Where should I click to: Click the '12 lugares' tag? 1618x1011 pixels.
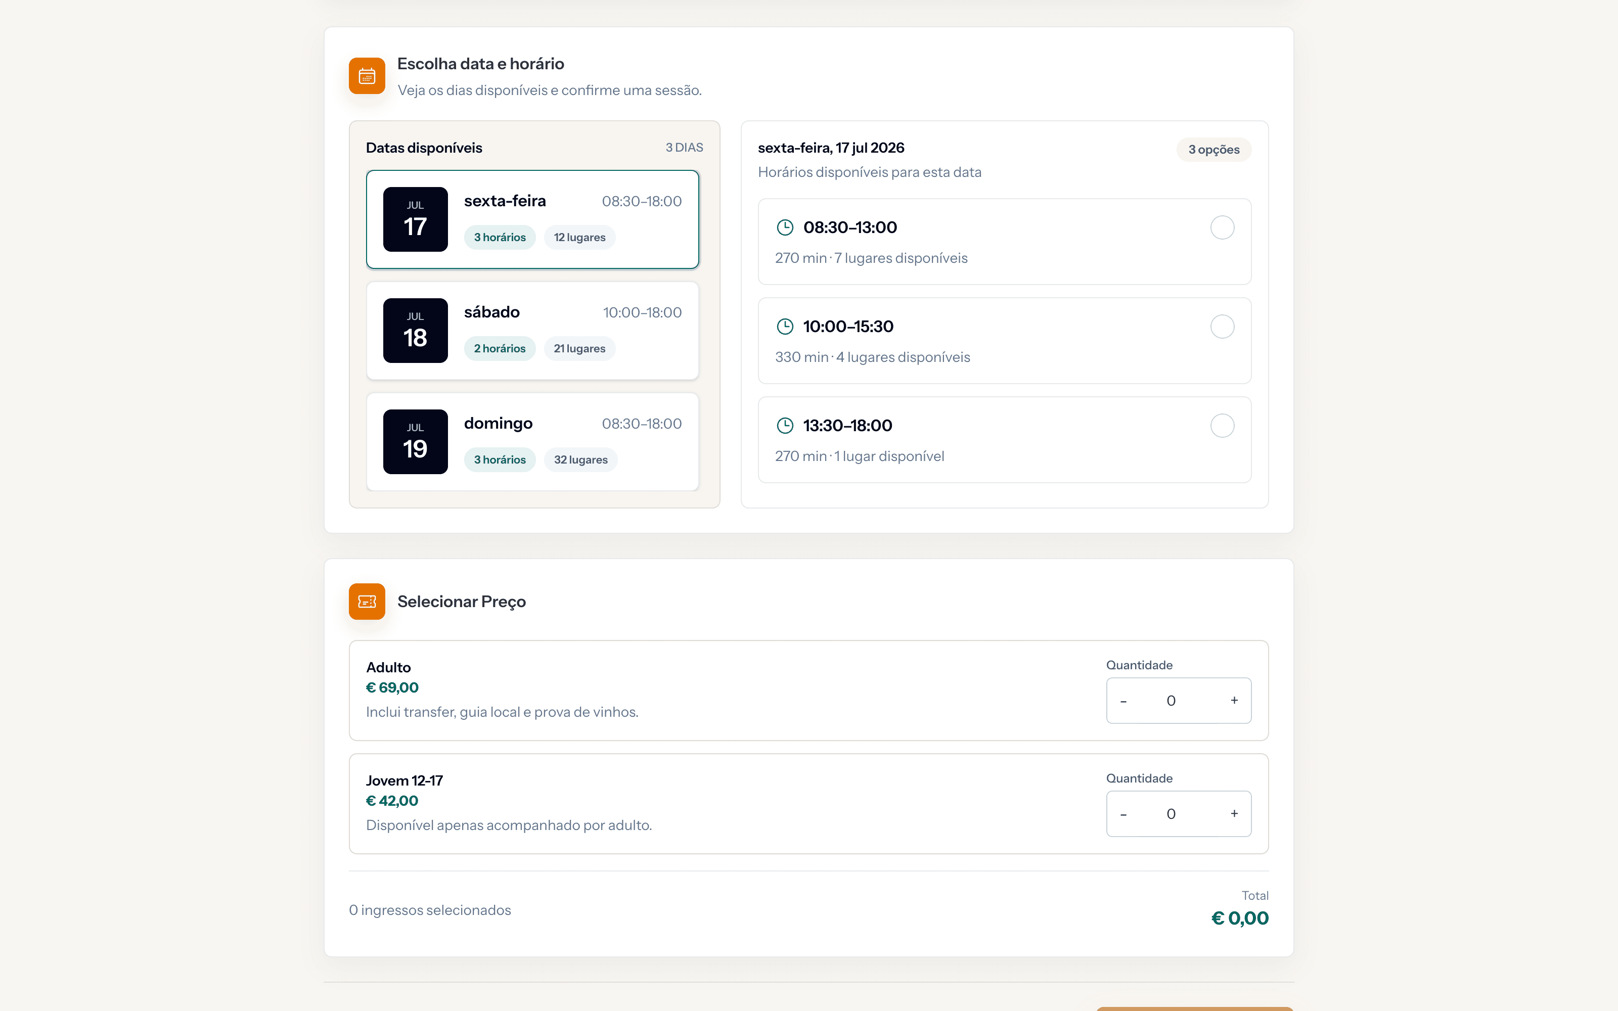click(579, 238)
